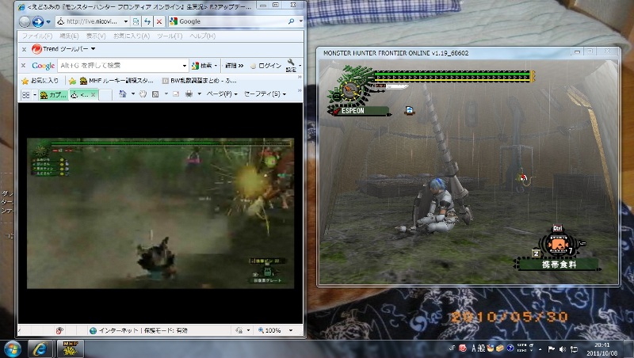Expand the print options dropdown arrow
The image size is (634, 358).
pos(200,94)
